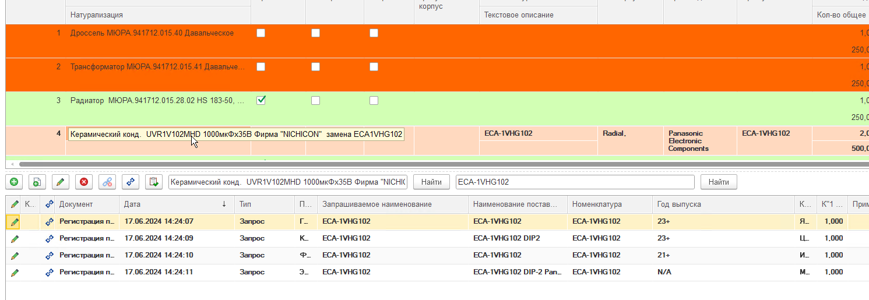Click the clipboard with green check icon
The height and width of the screenshot is (300, 869).
(154, 182)
